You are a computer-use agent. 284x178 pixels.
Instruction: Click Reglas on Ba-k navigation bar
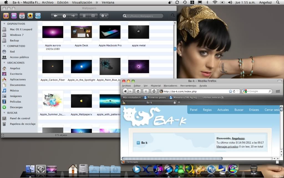point(207,110)
